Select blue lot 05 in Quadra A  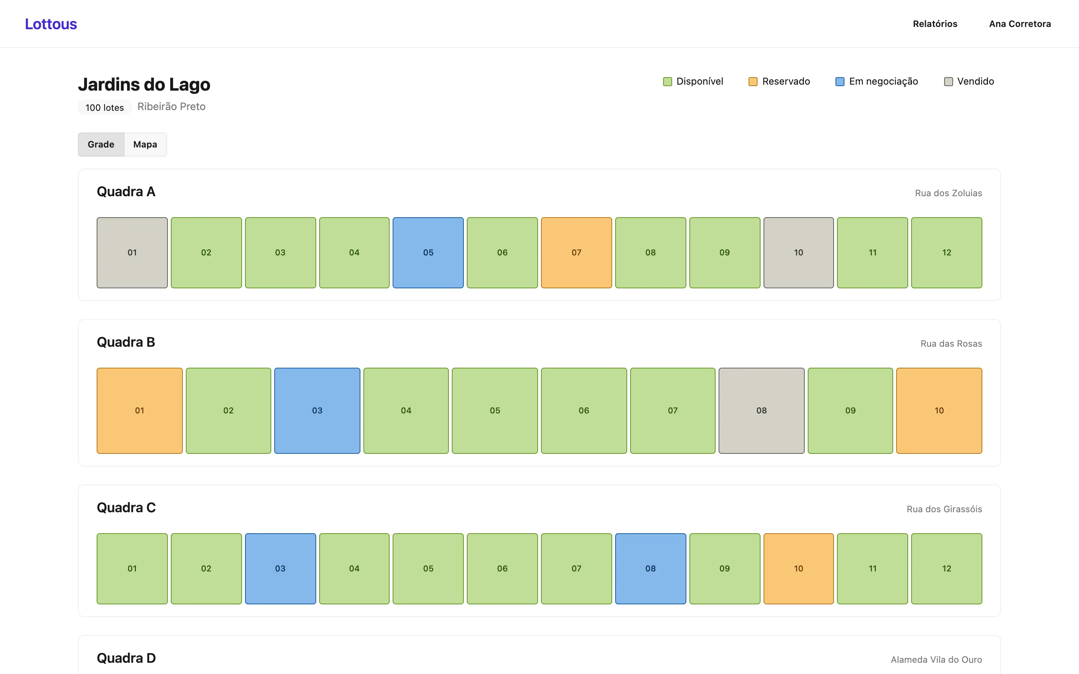click(x=428, y=253)
